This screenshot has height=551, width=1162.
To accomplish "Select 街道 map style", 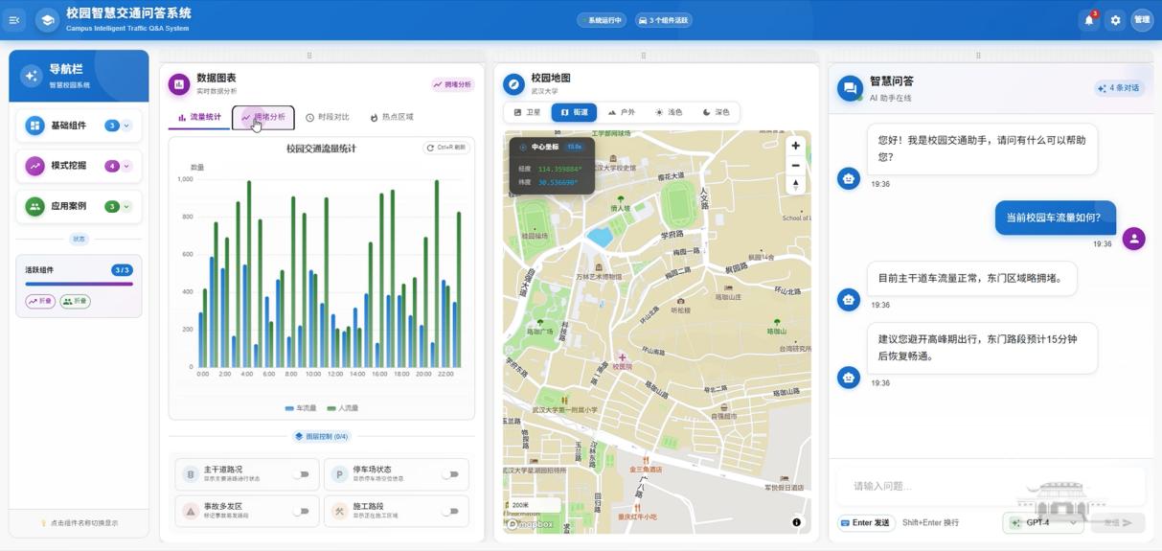I will pos(574,112).
